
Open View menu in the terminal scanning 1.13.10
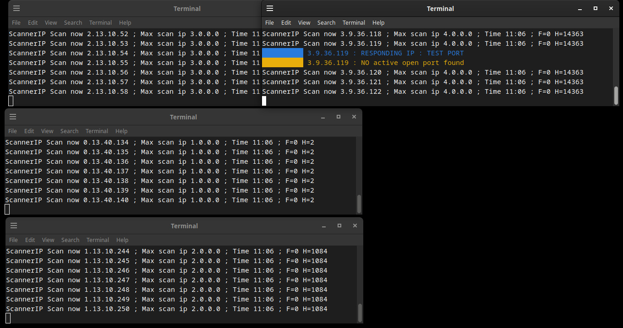coord(48,240)
